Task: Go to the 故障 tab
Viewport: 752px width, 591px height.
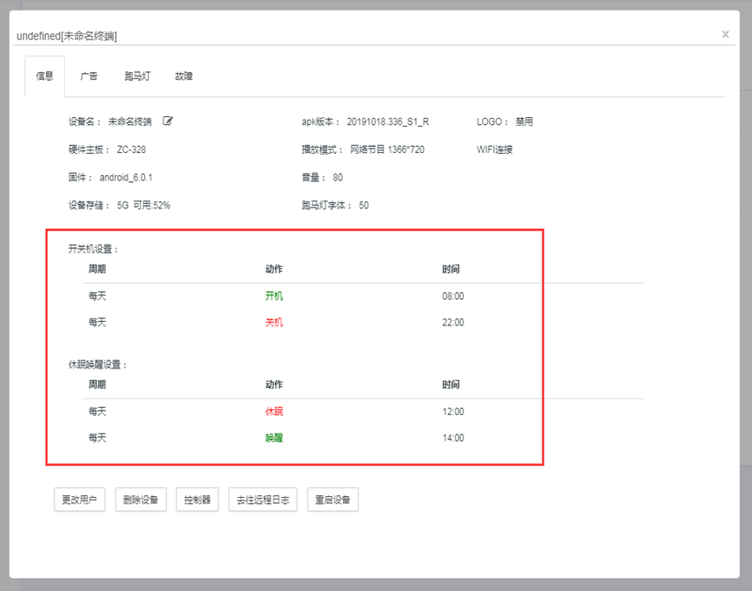Action: click(x=184, y=77)
